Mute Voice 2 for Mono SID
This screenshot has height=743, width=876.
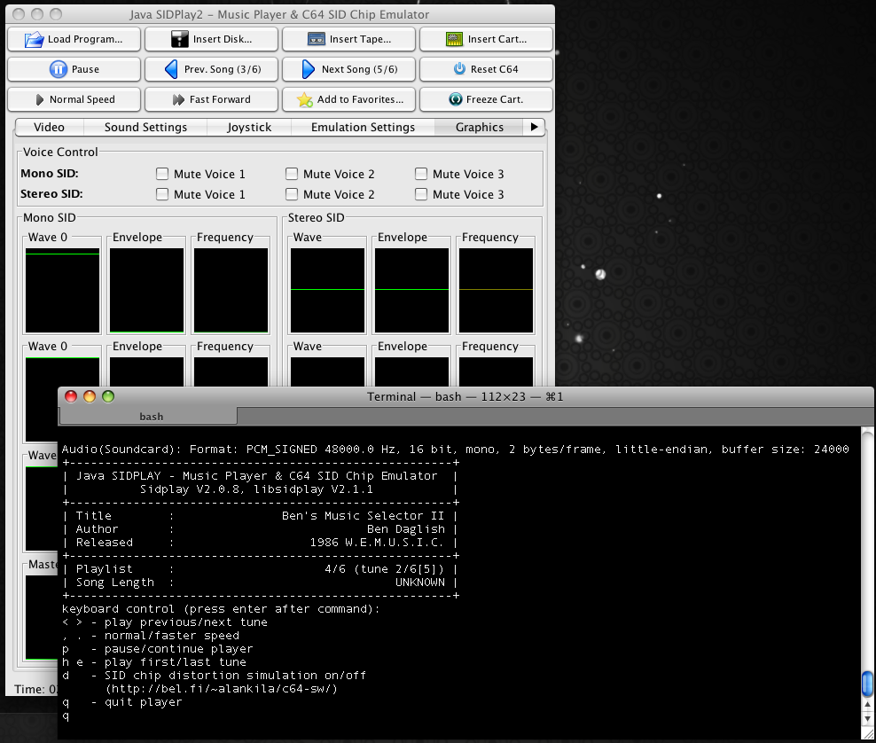pos(292,174)
